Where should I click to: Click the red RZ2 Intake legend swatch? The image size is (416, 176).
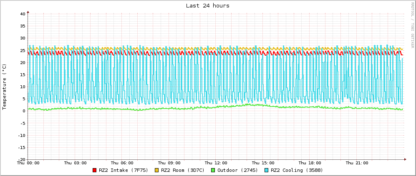click(95, 170)
